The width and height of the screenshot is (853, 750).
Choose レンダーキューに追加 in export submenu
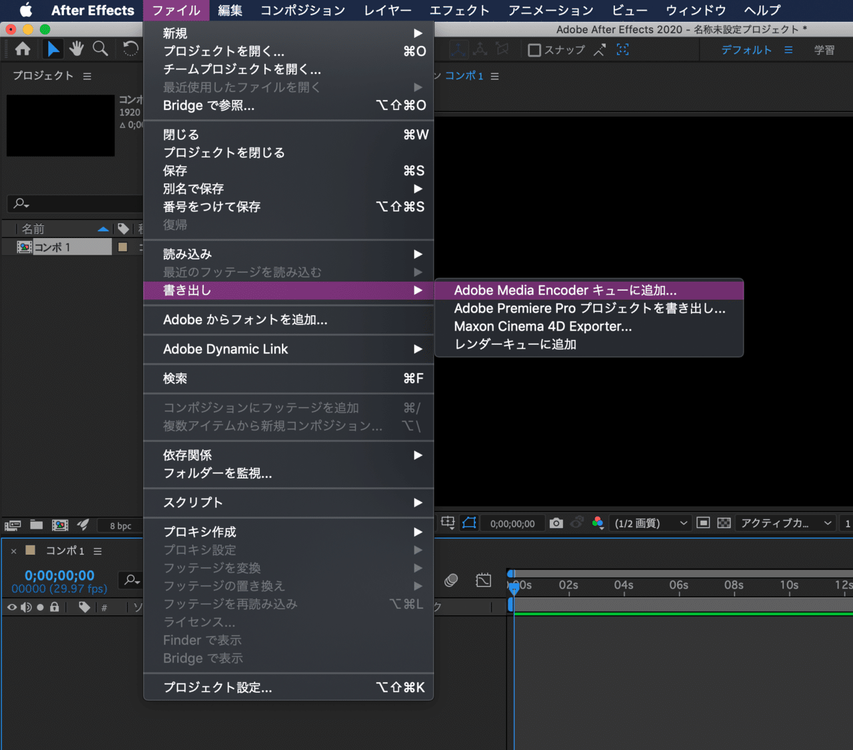[589, 345]
